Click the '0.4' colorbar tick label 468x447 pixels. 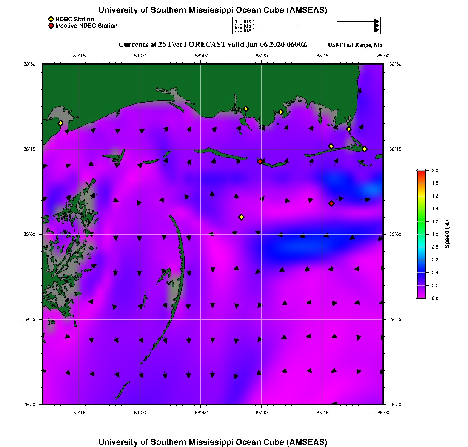(x=435, y=272)
